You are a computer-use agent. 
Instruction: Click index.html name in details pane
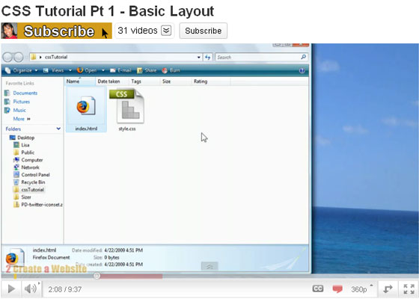click(x=44, y=250)
